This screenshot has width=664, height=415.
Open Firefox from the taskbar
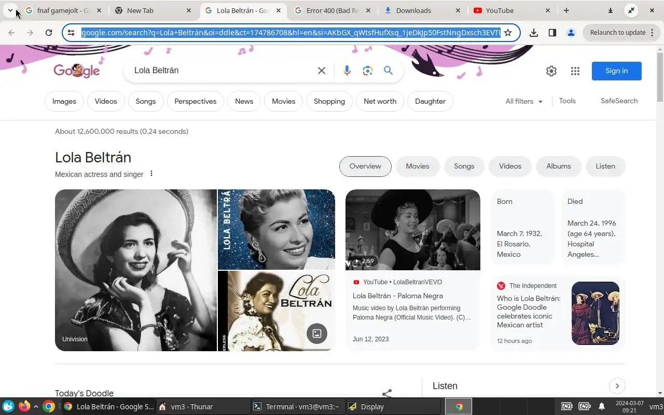(24, 406)
